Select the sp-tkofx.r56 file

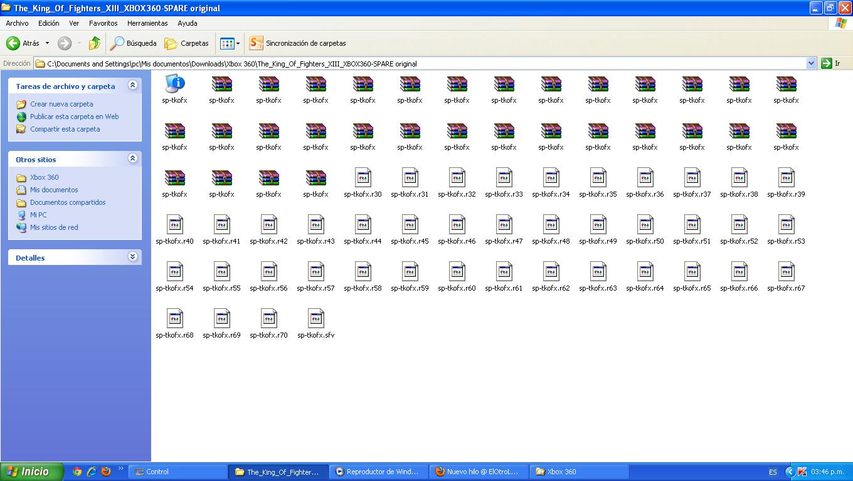[268, 277]
